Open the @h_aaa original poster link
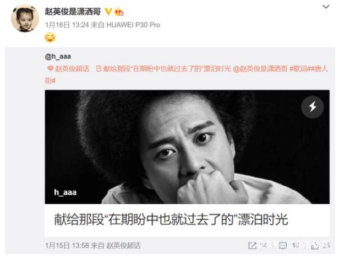The width and height of the screenshot is (339, 259). point(58,57)
